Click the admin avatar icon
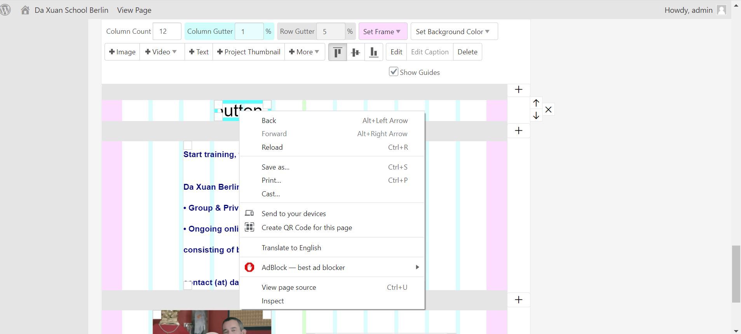The height and width of the screenshot is (334, 741). (x=722, y=10)
